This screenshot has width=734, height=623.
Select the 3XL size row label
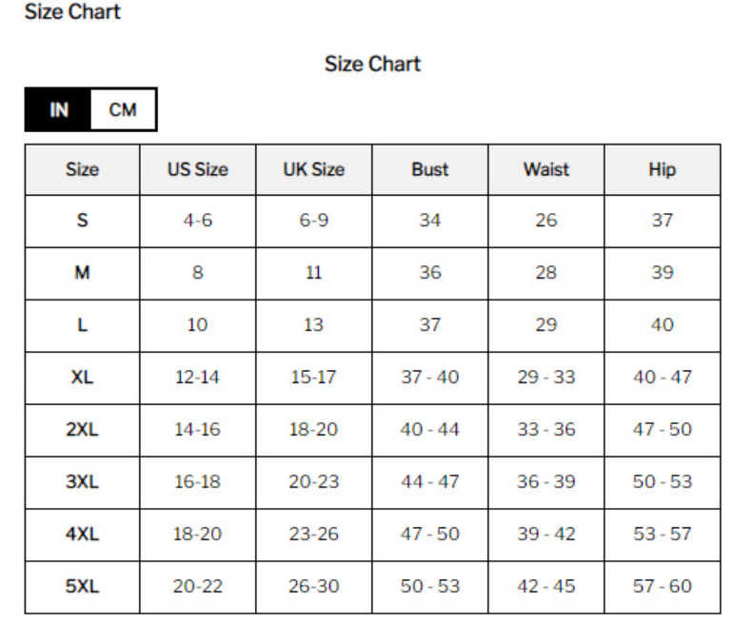(x=82, y=482)
